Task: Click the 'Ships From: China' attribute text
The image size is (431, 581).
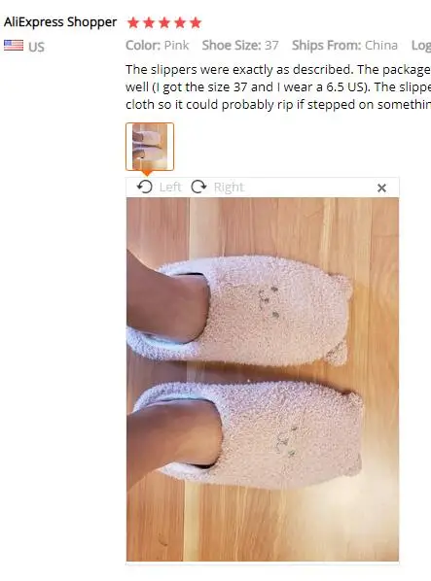Action: pyautogui.click(x=344, y=46)
